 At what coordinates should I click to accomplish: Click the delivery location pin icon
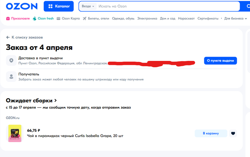11,61
